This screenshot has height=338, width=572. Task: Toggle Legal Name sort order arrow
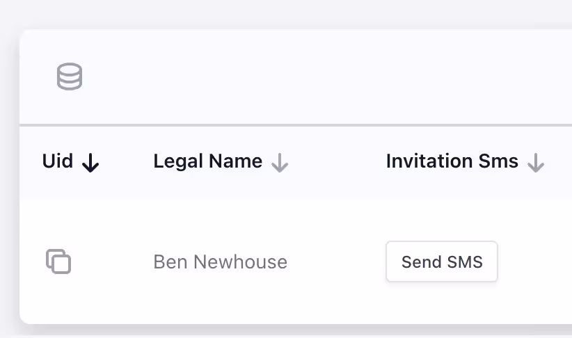pyautogui.click(x=280, y=163)
